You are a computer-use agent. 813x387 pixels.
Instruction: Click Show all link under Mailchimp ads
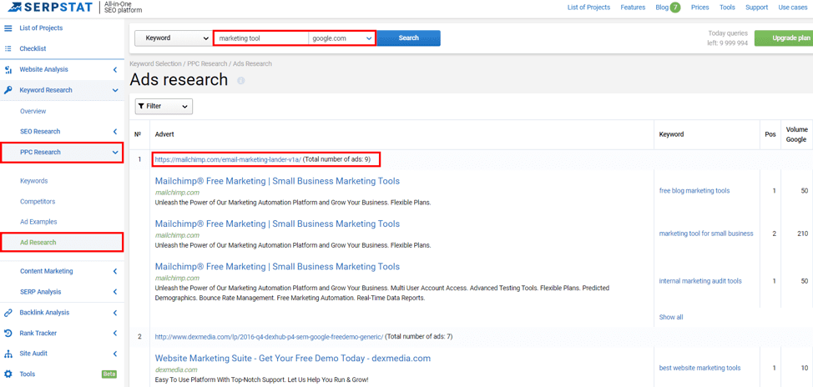pyautogui.click(x=670, y=317)
